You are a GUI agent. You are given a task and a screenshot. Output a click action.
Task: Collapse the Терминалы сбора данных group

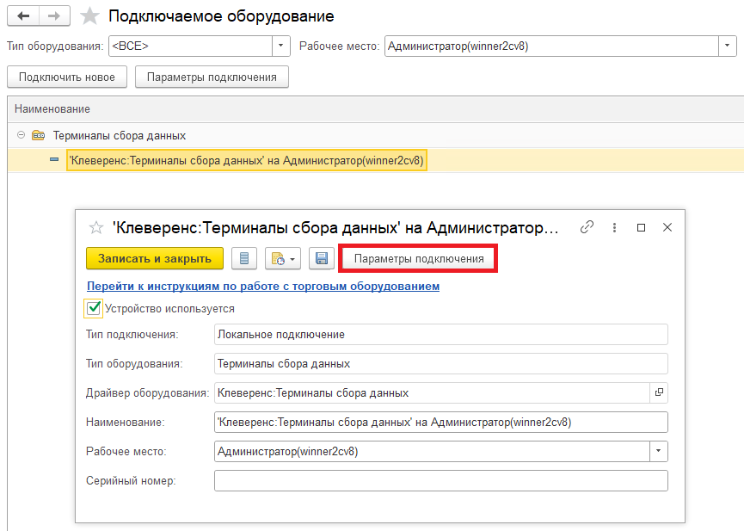(x=21, y=135)
